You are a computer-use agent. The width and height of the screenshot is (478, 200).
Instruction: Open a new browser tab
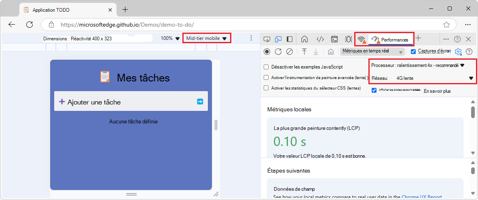tap(125, 9)
